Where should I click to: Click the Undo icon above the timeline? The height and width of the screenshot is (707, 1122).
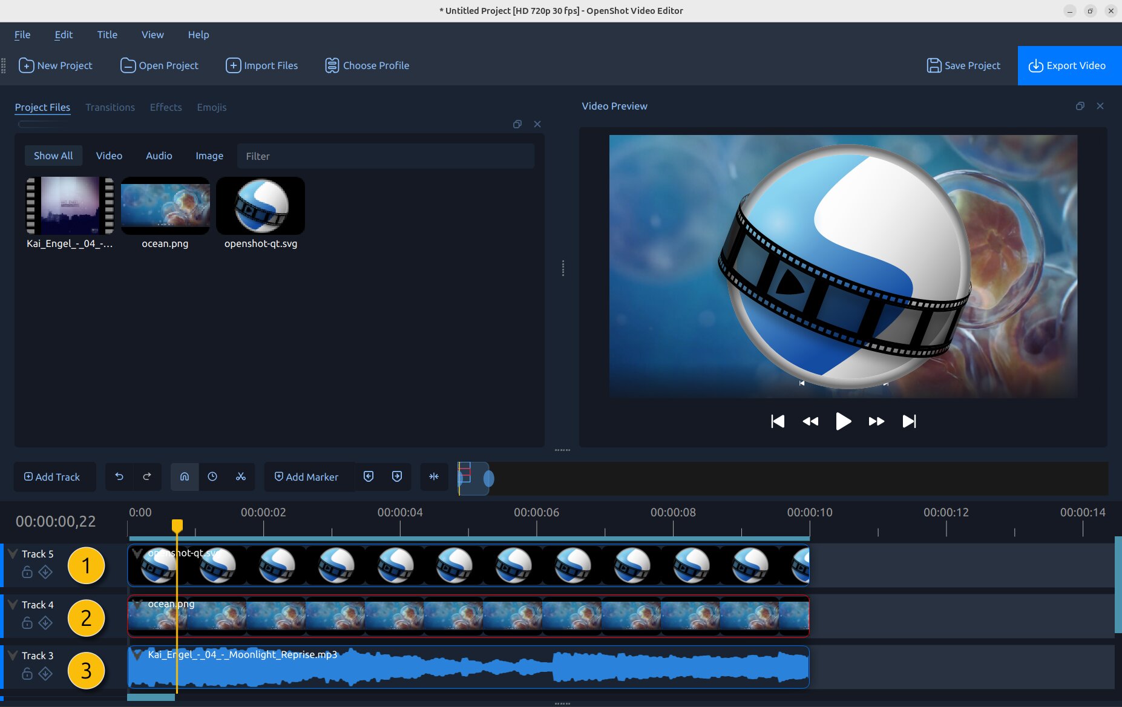coord(120,476)
